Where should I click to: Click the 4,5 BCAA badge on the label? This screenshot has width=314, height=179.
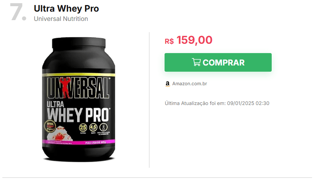[x=93, y=127]
